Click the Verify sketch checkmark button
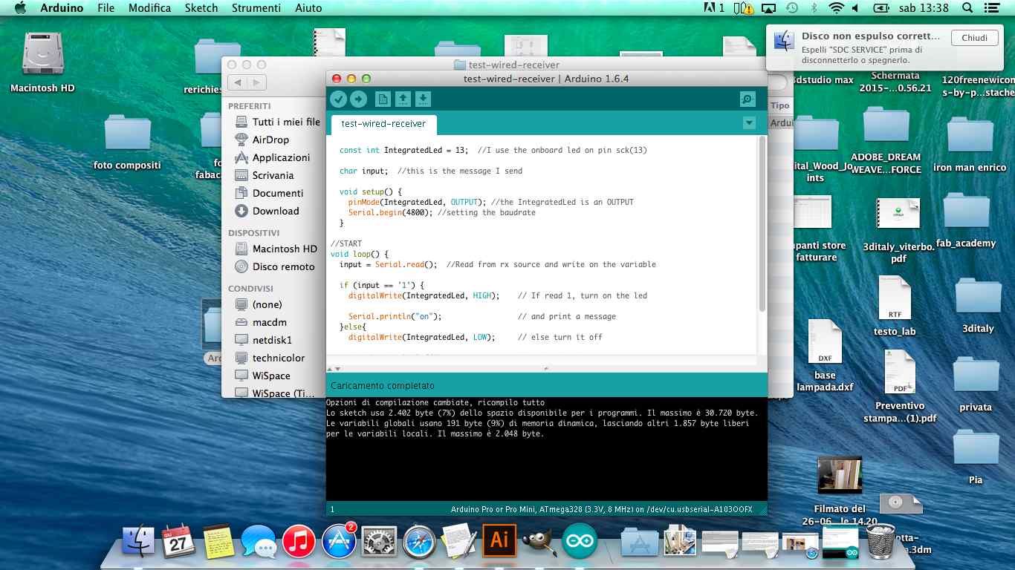1015x570 pixels. (339, 99)
